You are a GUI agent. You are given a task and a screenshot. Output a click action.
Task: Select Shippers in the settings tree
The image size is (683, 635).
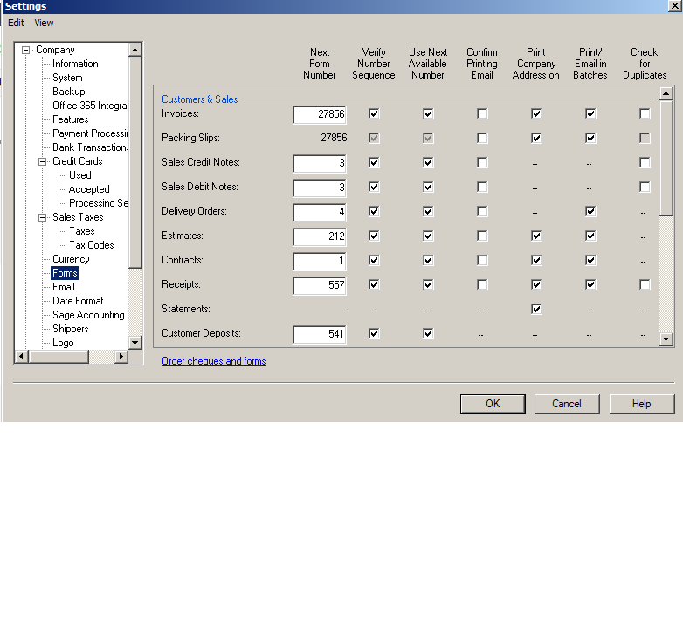(x=71, y=329)
